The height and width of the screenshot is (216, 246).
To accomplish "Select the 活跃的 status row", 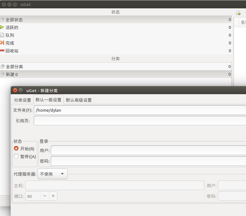I will (x=116, y=27).
